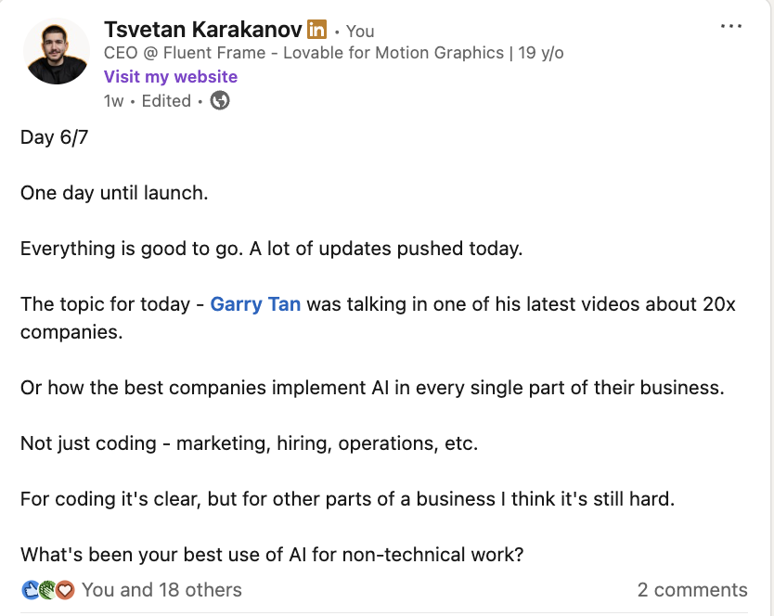
Task: Click the red Love heart reaction icon
Action: point(63,590)
